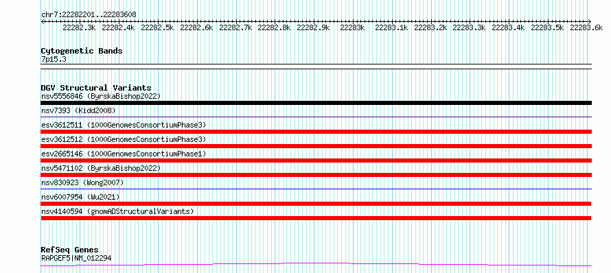This screenshot has width=611, height=273.
Task: Select the RefSeq Genes track title
Action: click(69, 250)
